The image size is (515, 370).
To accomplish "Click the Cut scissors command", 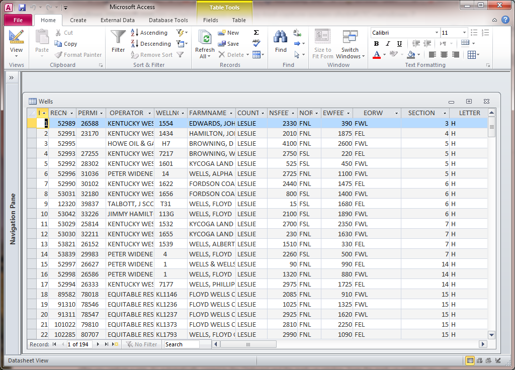I will 64,33.
